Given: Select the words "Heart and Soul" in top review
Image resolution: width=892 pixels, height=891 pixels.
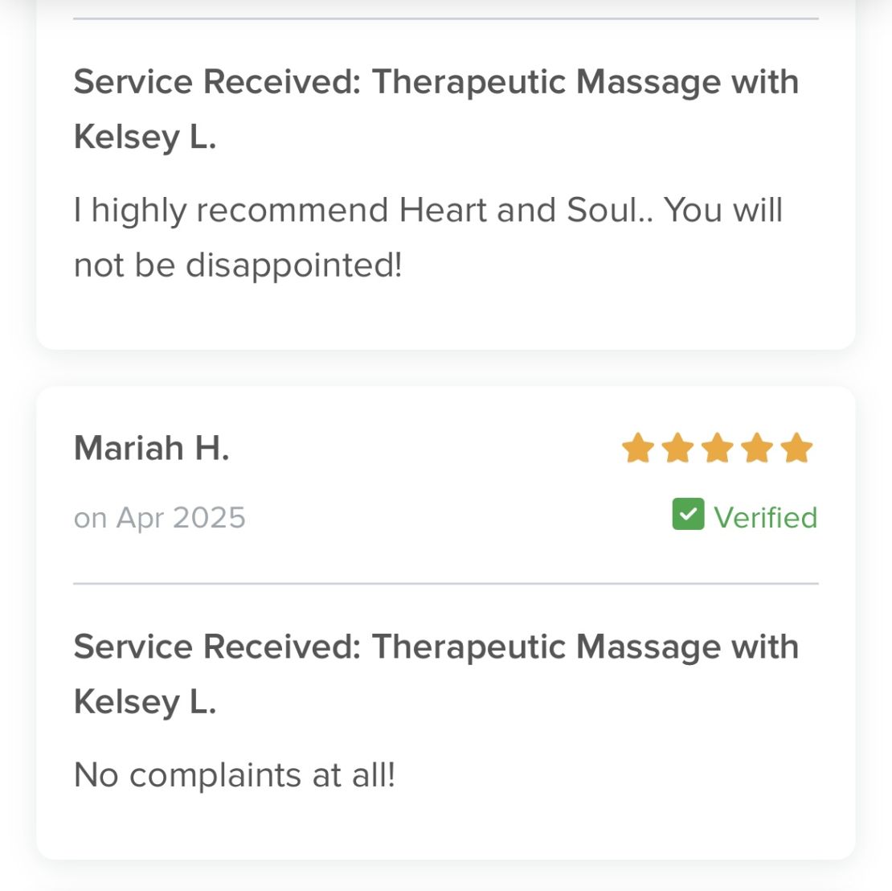Looking at the screenshot, I should pos(518,210).
